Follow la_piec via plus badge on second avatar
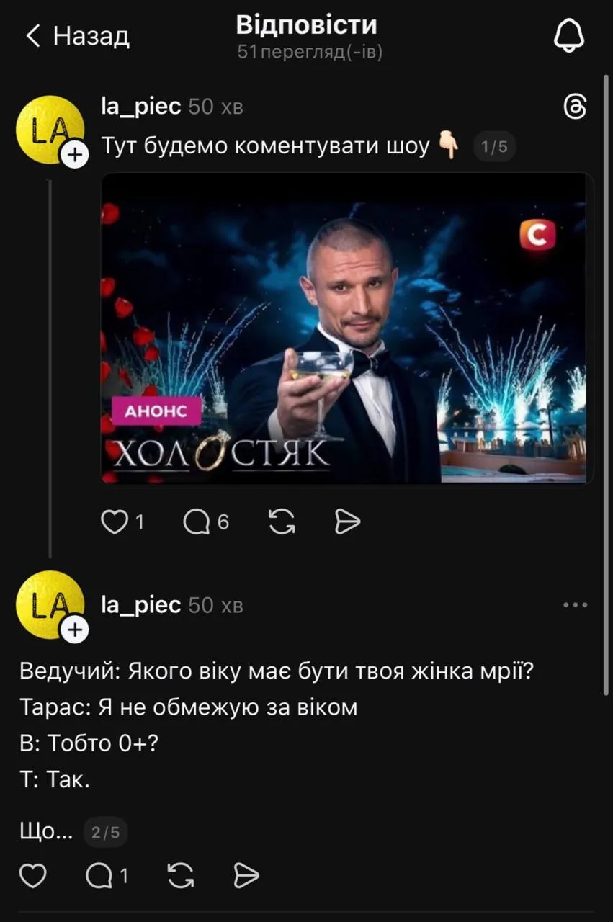613x922 pixels. click(75, 630)
